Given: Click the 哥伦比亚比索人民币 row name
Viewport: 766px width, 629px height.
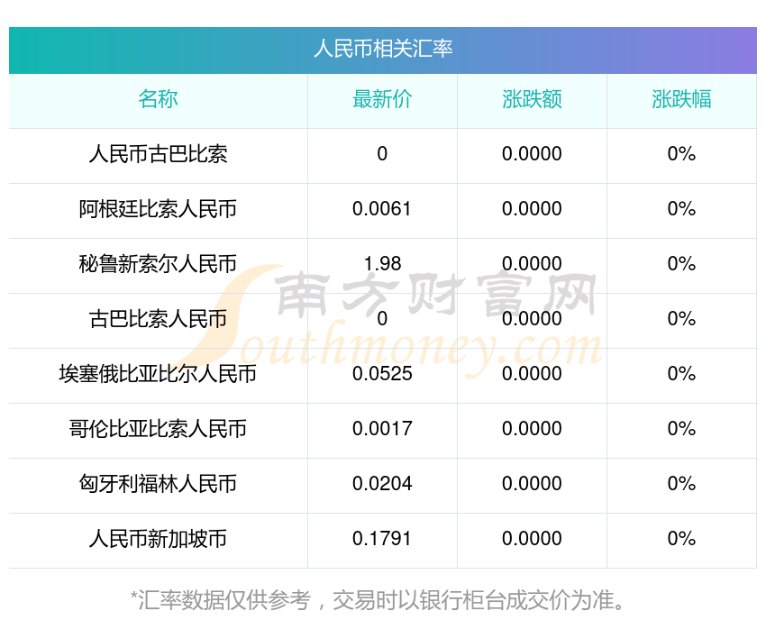Looking at the screenshot, I should pyautogui.click(x=158, y=429).
